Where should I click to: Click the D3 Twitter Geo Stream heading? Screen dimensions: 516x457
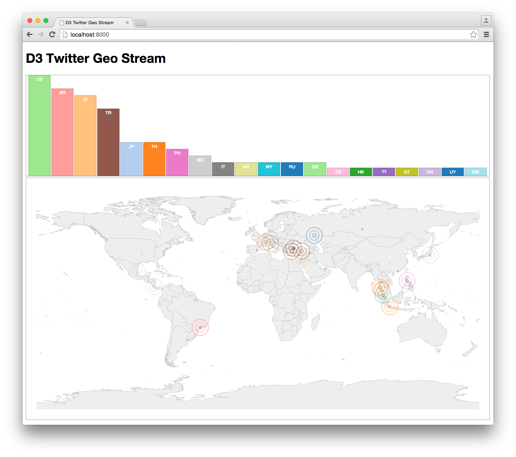click(96, 58)
